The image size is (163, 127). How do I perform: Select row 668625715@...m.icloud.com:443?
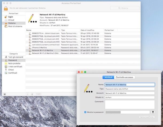coord(83,39)
